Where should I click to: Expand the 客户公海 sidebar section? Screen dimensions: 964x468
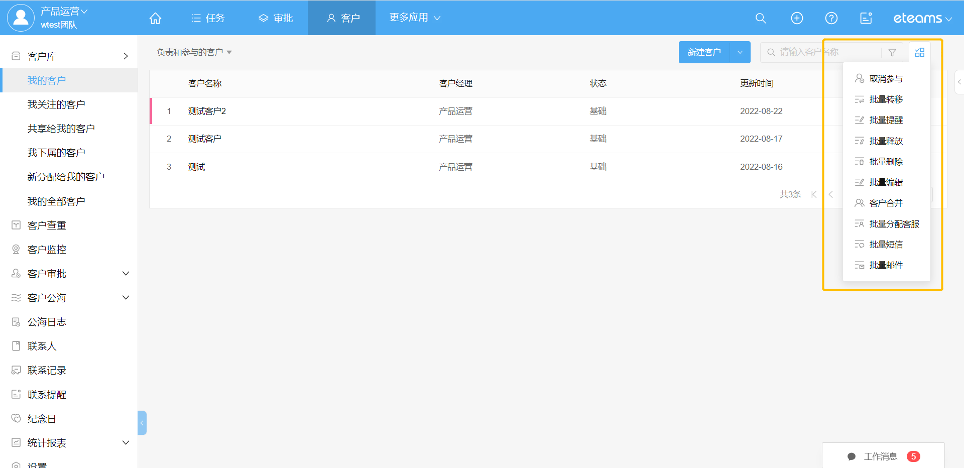[126, 298]
